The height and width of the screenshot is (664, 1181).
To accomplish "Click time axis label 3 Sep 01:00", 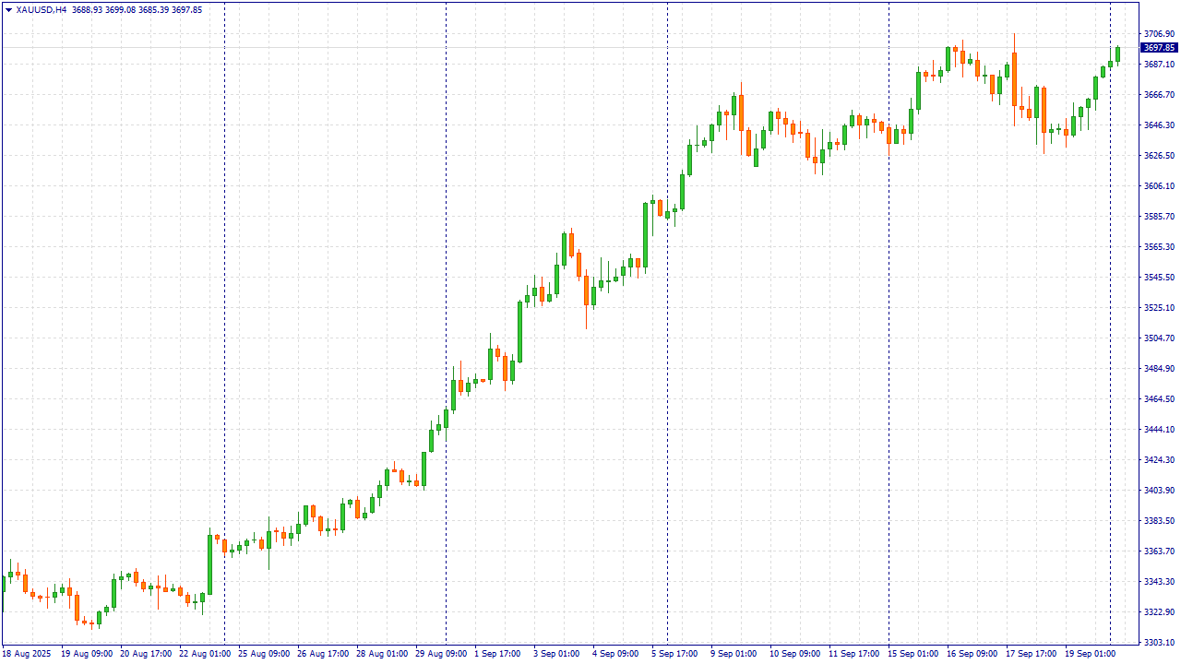I will (556, 654).
